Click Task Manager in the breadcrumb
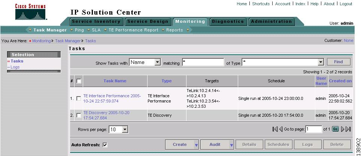361x156 pixels. [68, 41]
